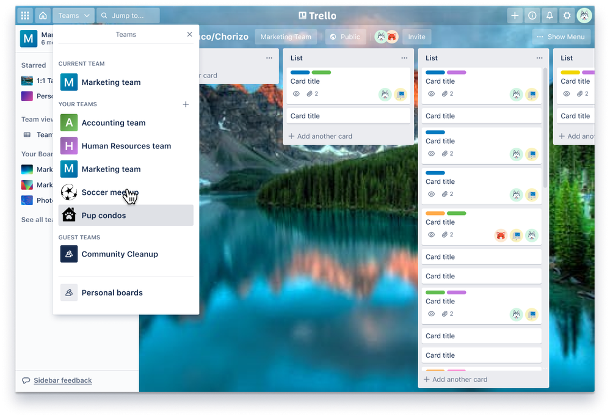Click the Trello logo in header
610x417 pixels.
coord(318,15)
